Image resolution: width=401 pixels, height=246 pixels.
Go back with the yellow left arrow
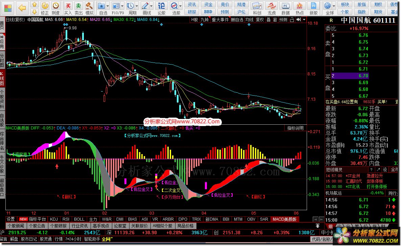(22, 8)
